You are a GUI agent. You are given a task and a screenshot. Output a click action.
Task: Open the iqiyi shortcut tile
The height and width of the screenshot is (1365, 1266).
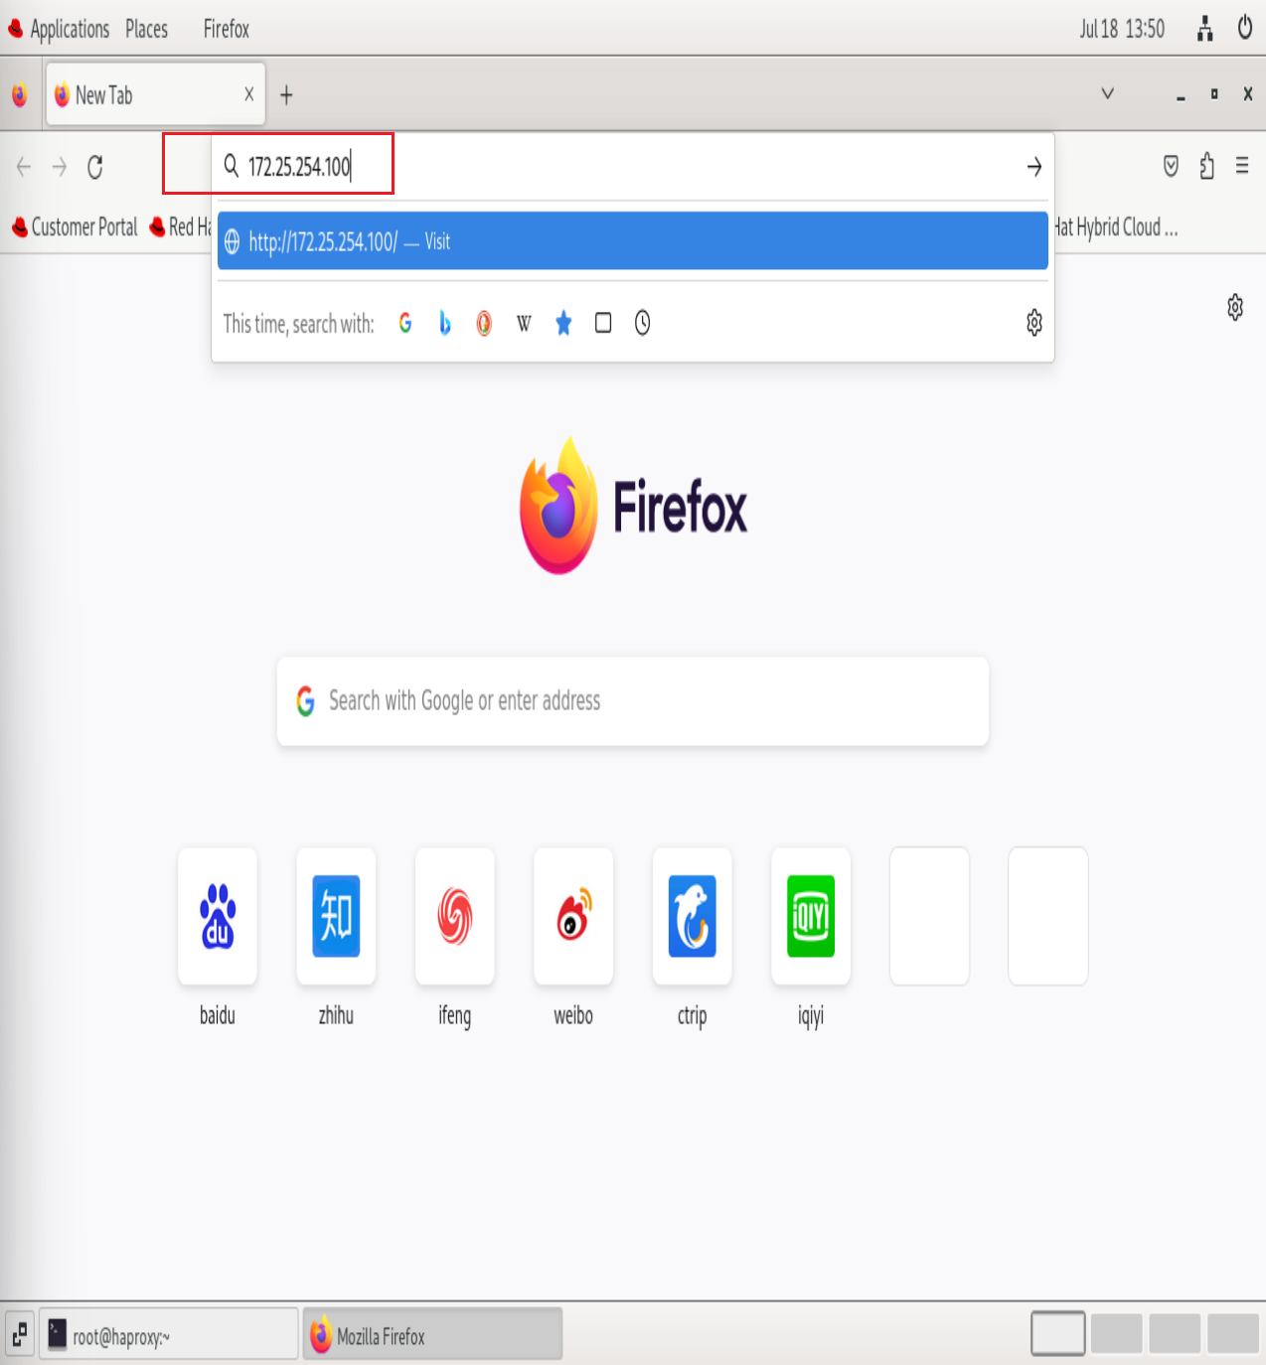point(811,916)
